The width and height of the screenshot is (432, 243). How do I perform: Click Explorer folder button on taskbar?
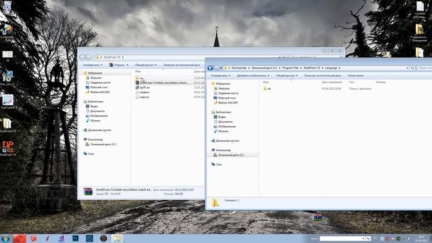[117, 238]
